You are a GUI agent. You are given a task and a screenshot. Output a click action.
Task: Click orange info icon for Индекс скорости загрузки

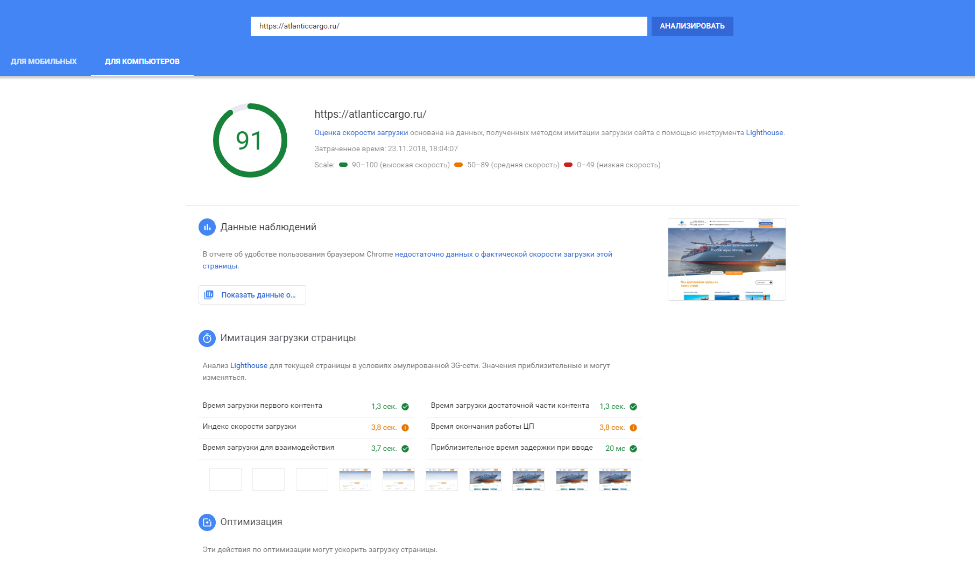pos(405,428)
